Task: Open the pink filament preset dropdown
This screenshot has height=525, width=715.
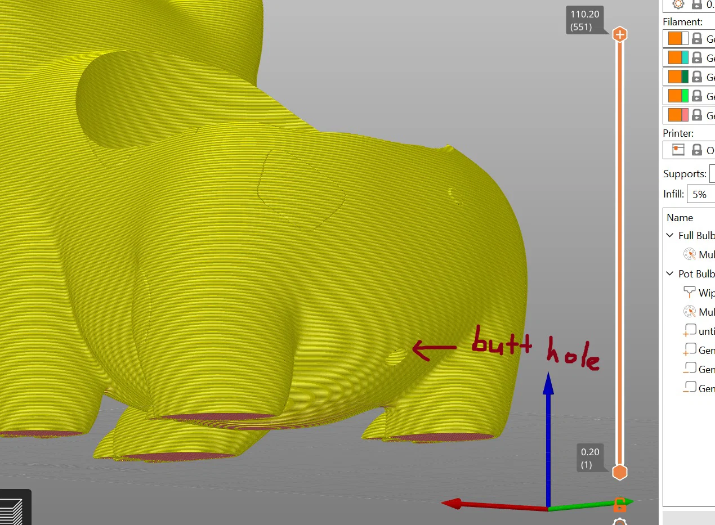Action: click(x=689, y=115)
